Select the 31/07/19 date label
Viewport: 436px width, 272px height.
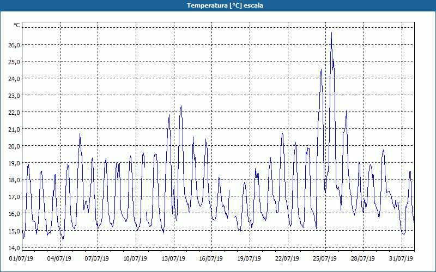pyautogui.click(x=401, y=259)
